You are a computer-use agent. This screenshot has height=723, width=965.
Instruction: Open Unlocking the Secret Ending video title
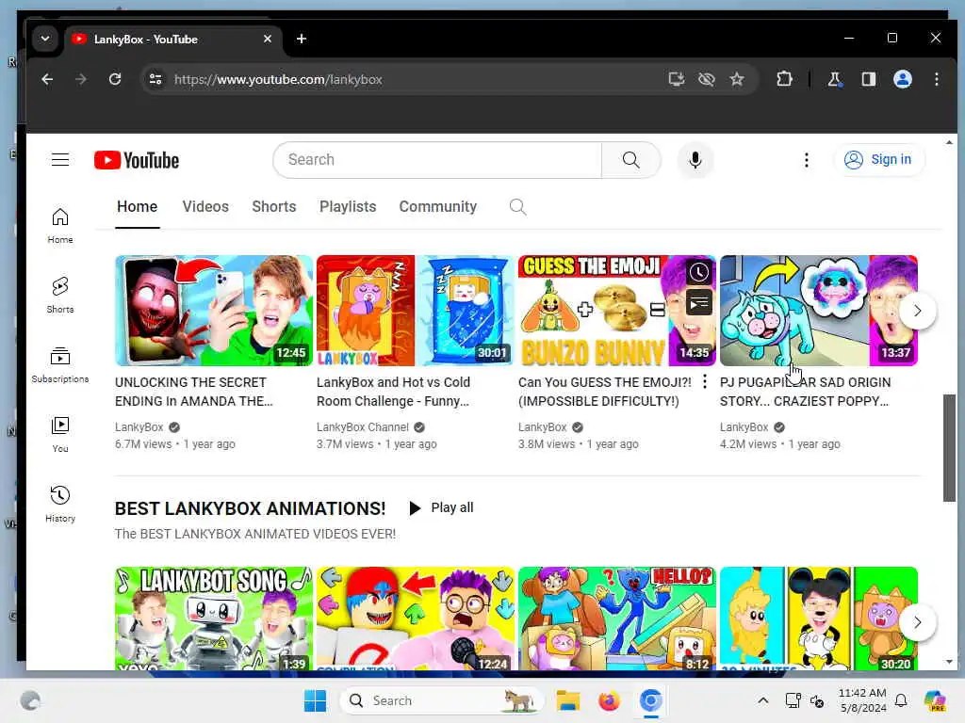click(193, 392)
